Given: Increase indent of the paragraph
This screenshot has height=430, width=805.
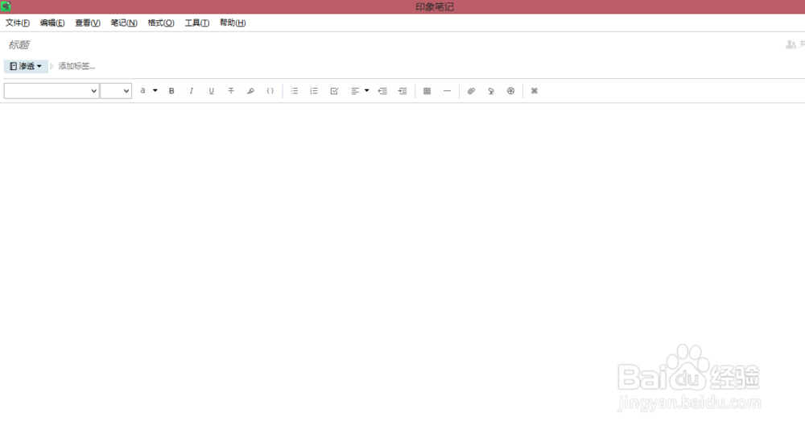Looking at the screenshot, I should point(402,91).
